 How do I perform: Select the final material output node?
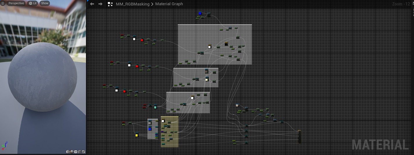[299, 137]
